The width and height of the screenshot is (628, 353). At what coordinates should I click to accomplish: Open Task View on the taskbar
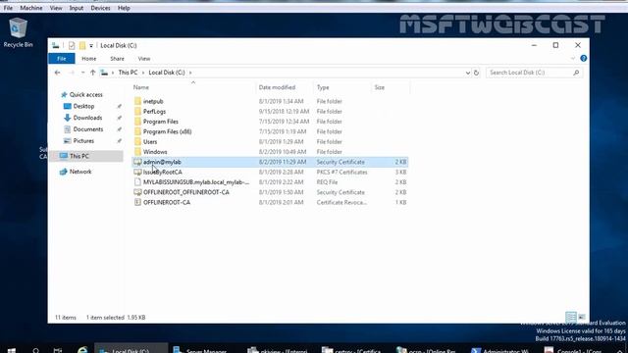click(x=58, y=350)
